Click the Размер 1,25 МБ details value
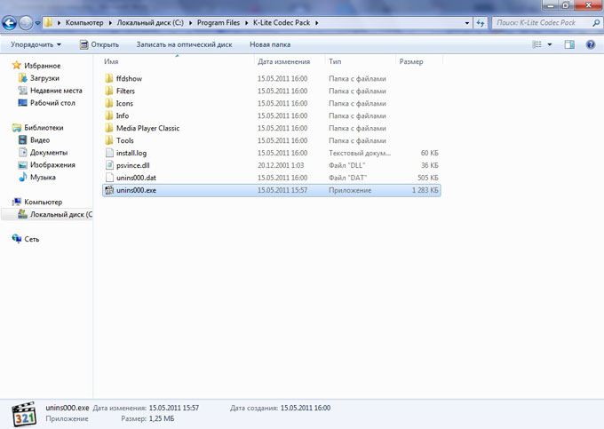Image resolution: width=604 pixels, height=429 pixels. coord(162,418)
